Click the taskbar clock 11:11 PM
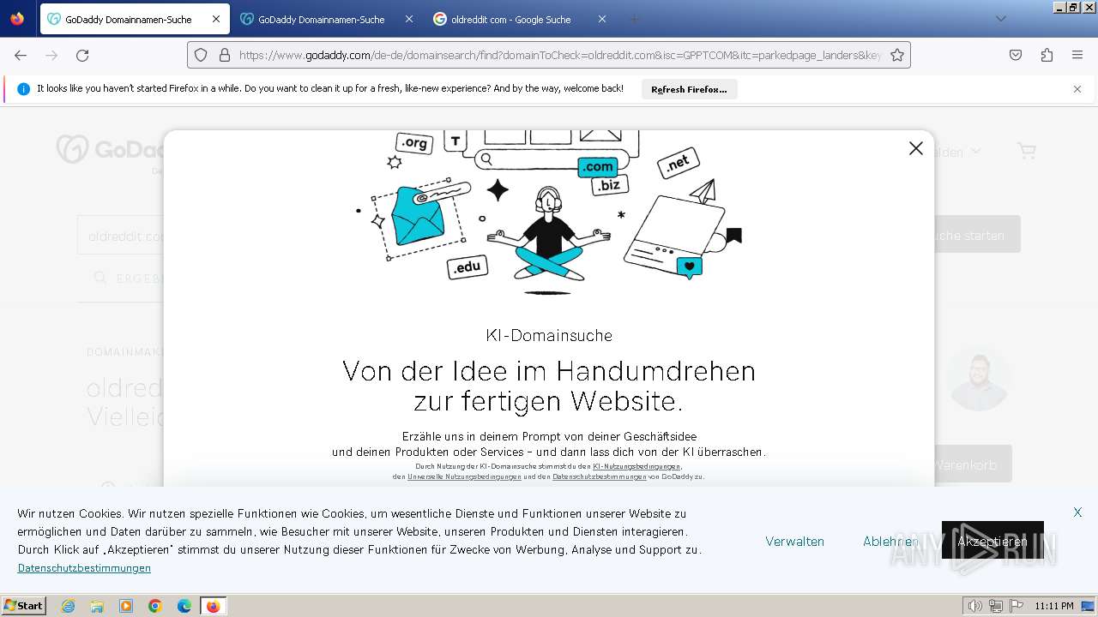The height and width of the screenshot is (617, 1098). tap(1054, 606)
